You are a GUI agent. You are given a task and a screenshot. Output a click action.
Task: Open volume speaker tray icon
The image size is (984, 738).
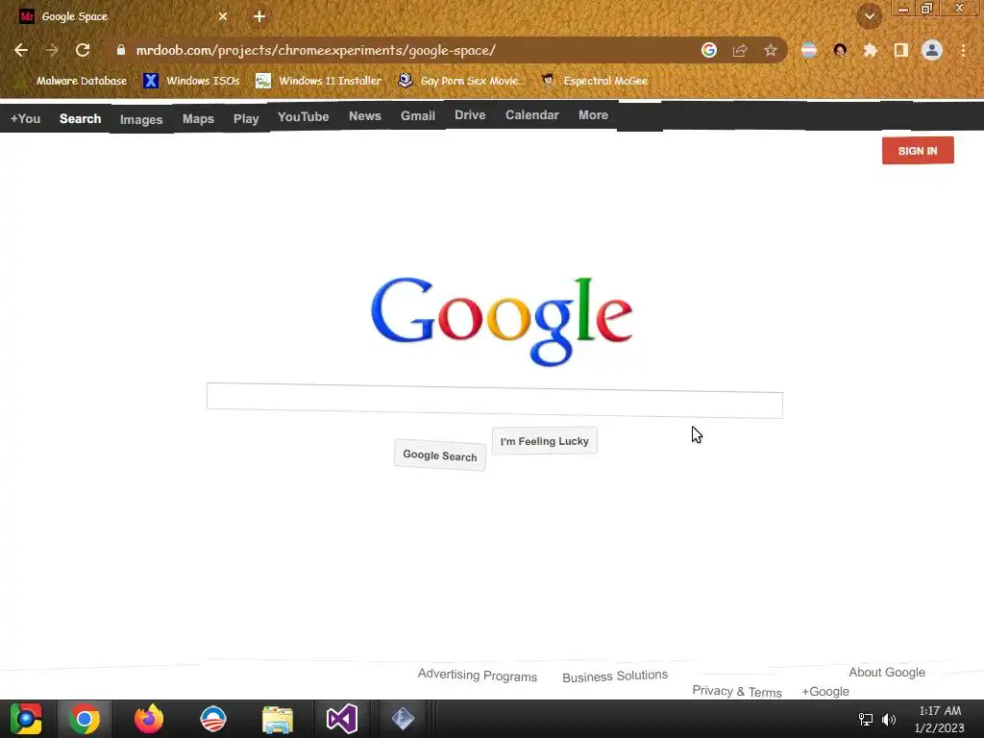click(889, 719)
